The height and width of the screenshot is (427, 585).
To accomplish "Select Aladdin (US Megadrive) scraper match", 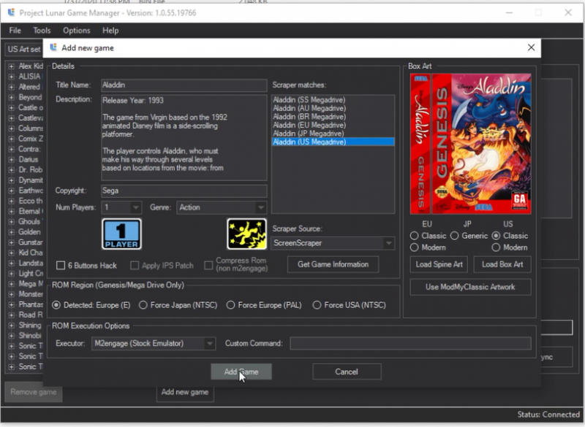I will click(333, 142).
